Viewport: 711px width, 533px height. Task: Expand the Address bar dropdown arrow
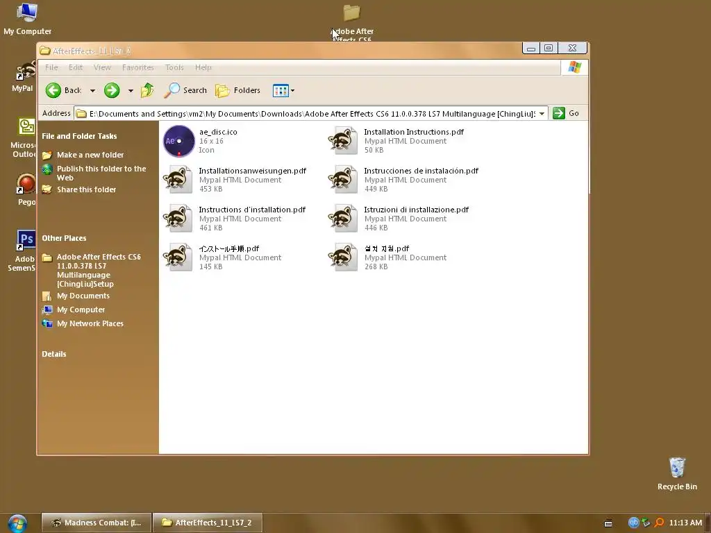[542, 113]
